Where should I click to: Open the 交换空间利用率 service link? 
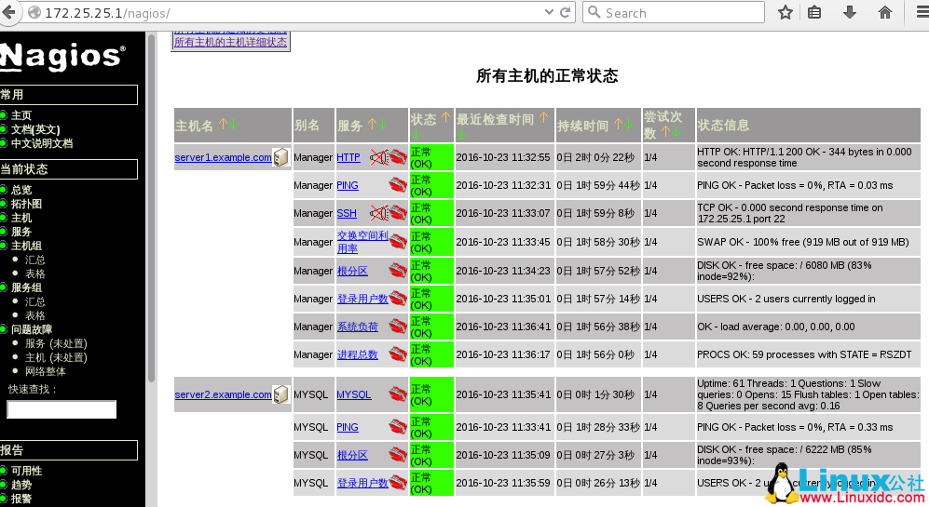[362, 242]
